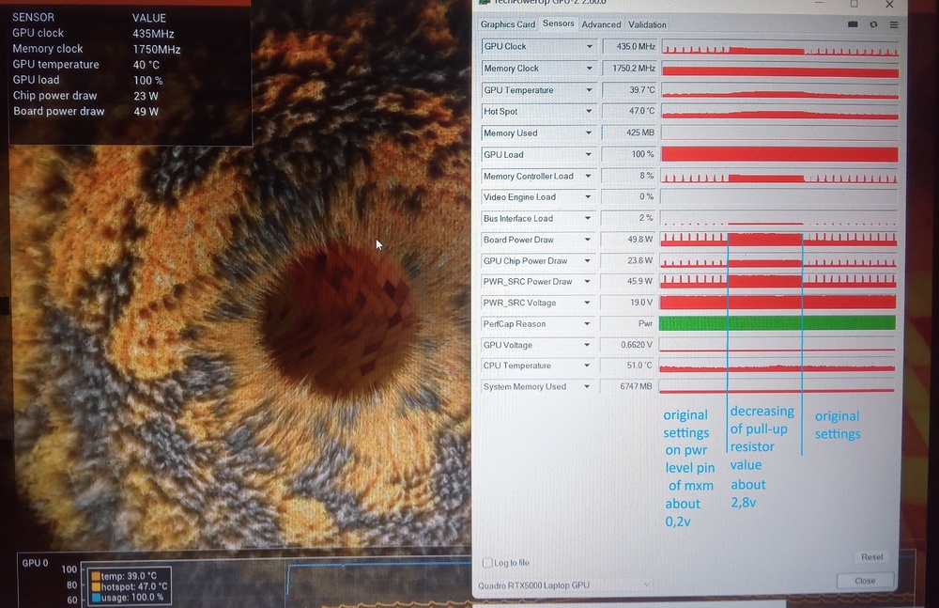
Task: Open the Hot Spot sensor dropdown
Action: coord(590,112)
